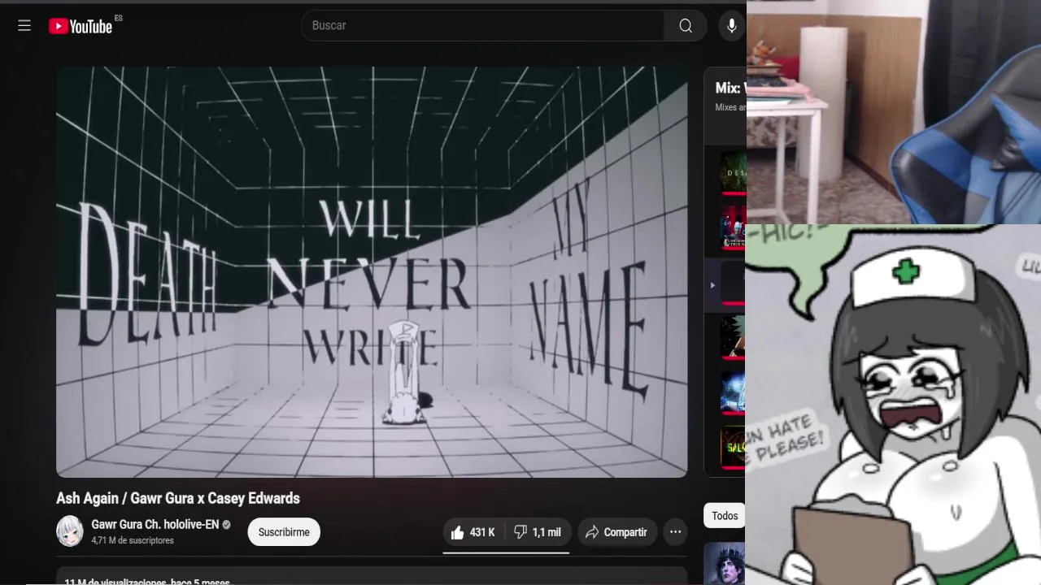Click the video player showing 'Death will never write my name'

tap(372, 272)
